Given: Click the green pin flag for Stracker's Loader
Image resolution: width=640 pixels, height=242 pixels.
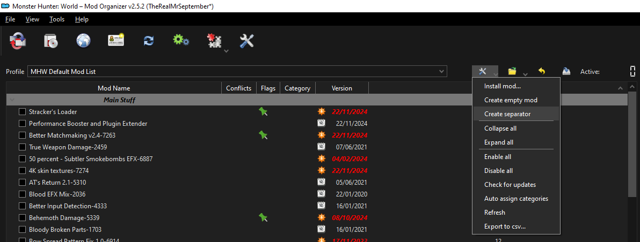Looking at the screenshot, I should (263, 111).
